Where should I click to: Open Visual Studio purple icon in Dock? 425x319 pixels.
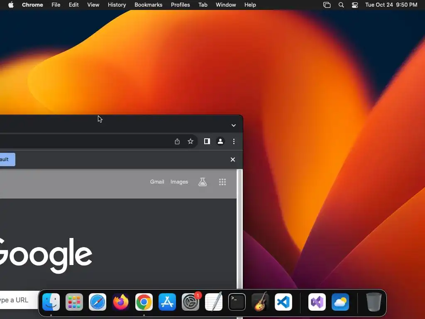pos(317,302)
